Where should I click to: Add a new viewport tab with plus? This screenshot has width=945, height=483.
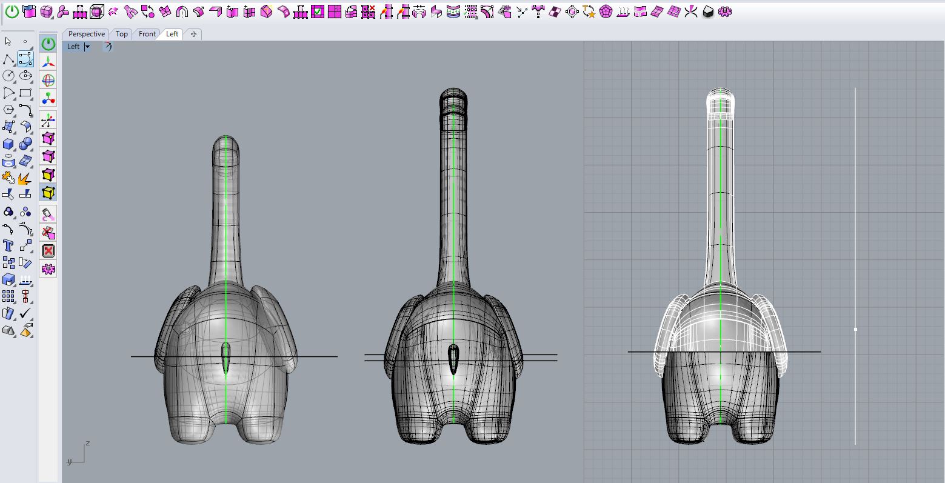[193, 34]
